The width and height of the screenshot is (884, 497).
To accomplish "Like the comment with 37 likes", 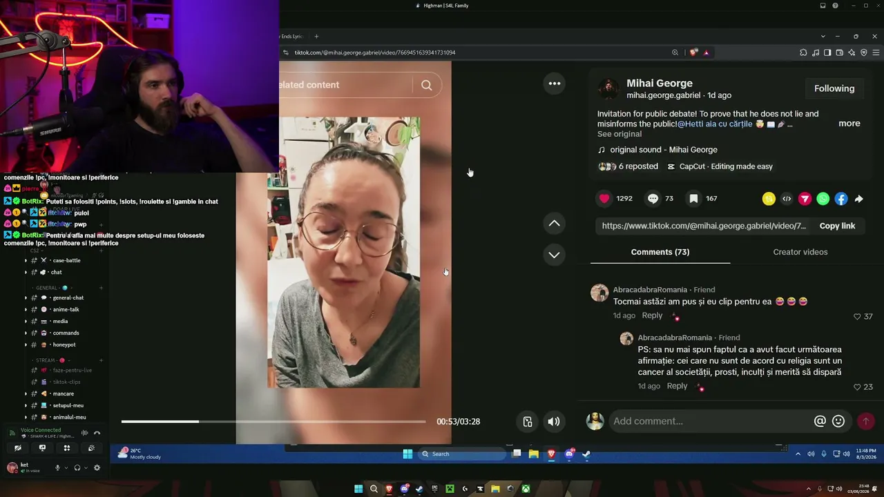I will [x=858, y=317].
